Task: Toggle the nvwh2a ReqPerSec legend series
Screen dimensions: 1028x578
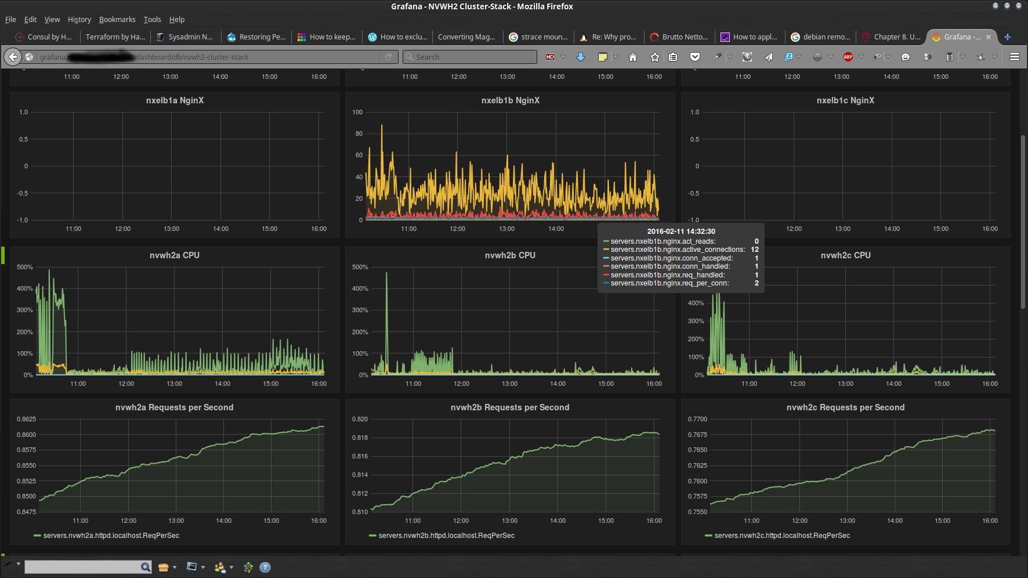Action: pos(111,536)
